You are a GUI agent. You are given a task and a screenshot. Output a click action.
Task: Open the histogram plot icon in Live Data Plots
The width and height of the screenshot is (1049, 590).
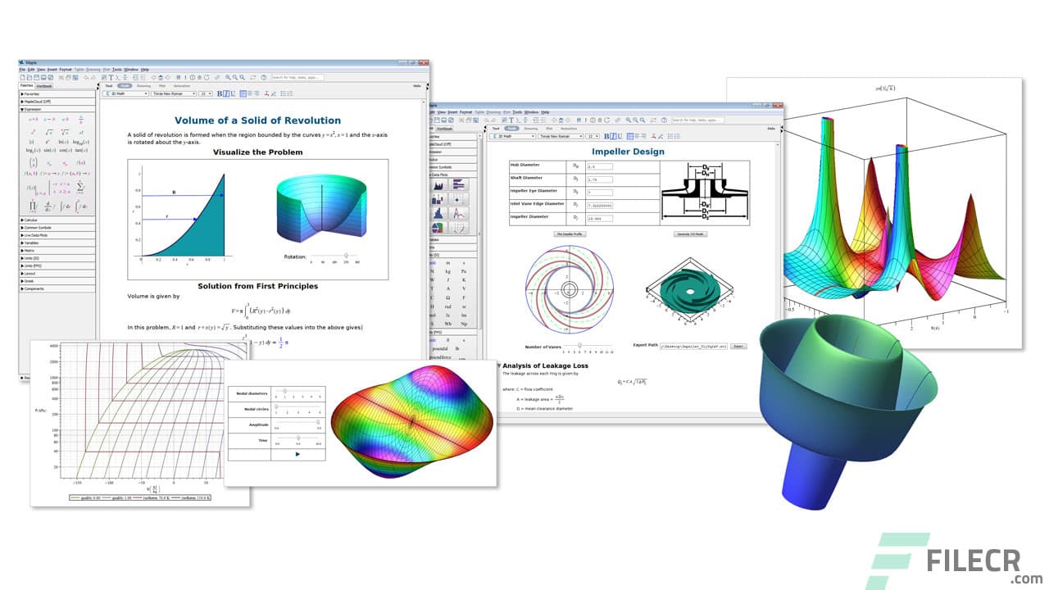point(436,215)
